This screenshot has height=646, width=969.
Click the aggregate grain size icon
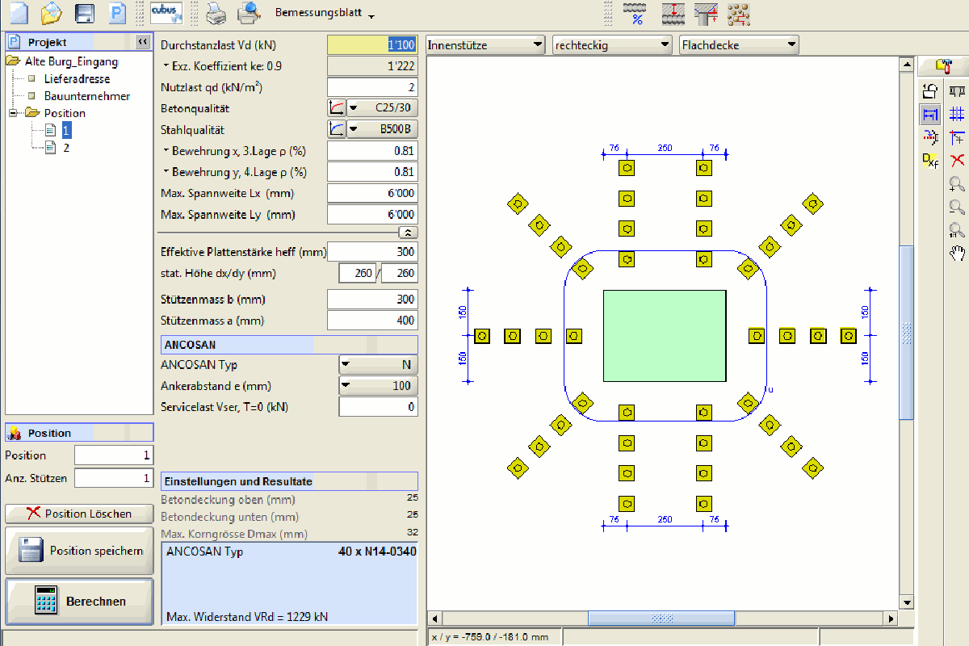[x=738, y=12]
